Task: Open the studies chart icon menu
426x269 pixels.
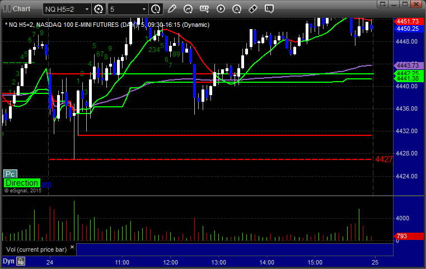Action: tap(188, 9)
